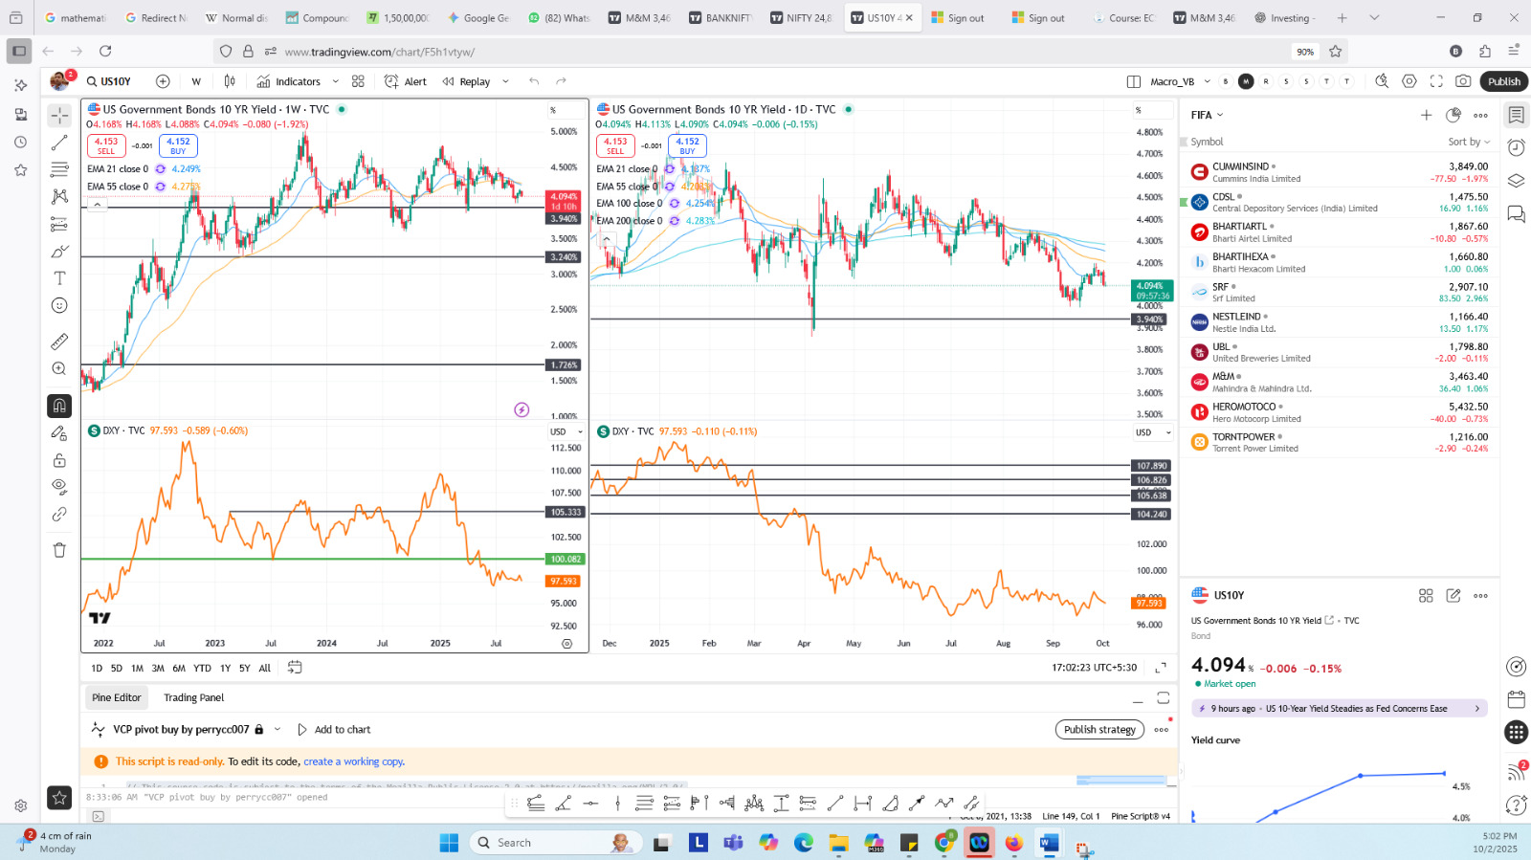Click the Publish button
This screenshot has width=1531, height=860.
(1504, 81)
